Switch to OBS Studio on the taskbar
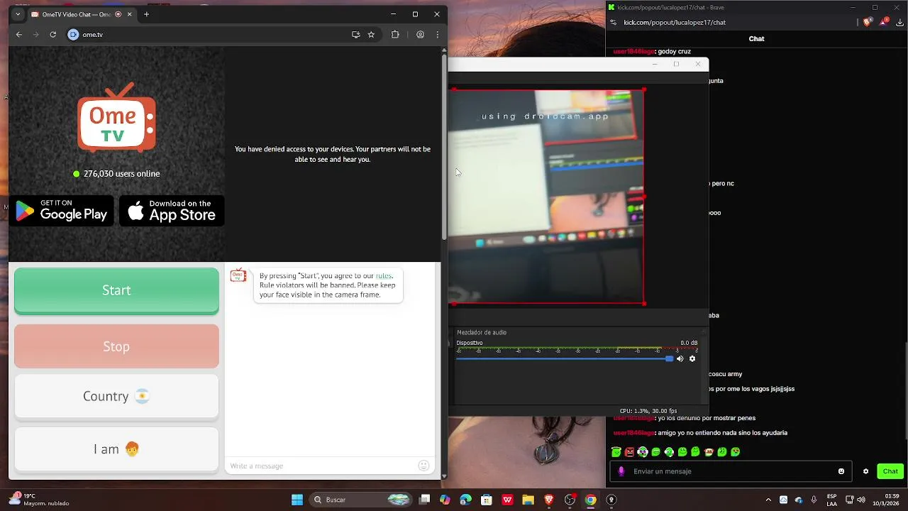 tap(570, 500)
